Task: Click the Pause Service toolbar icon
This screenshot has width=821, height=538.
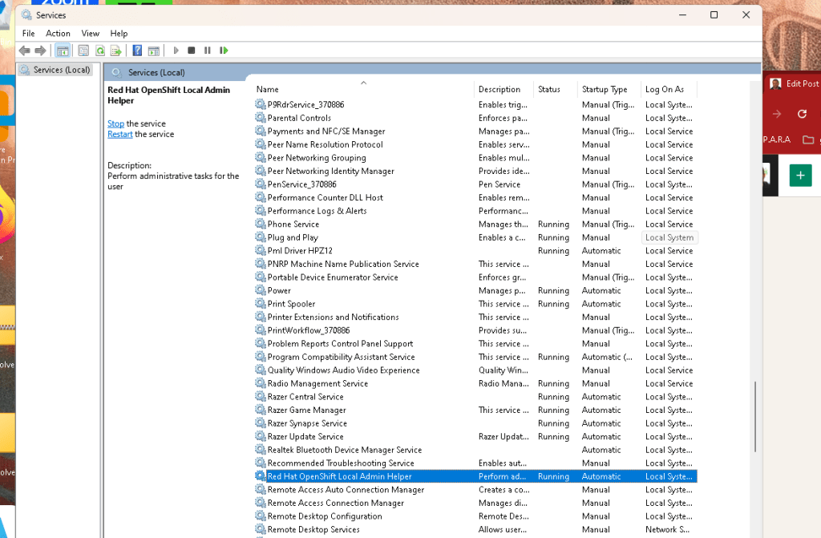Action: click(208, 51)
